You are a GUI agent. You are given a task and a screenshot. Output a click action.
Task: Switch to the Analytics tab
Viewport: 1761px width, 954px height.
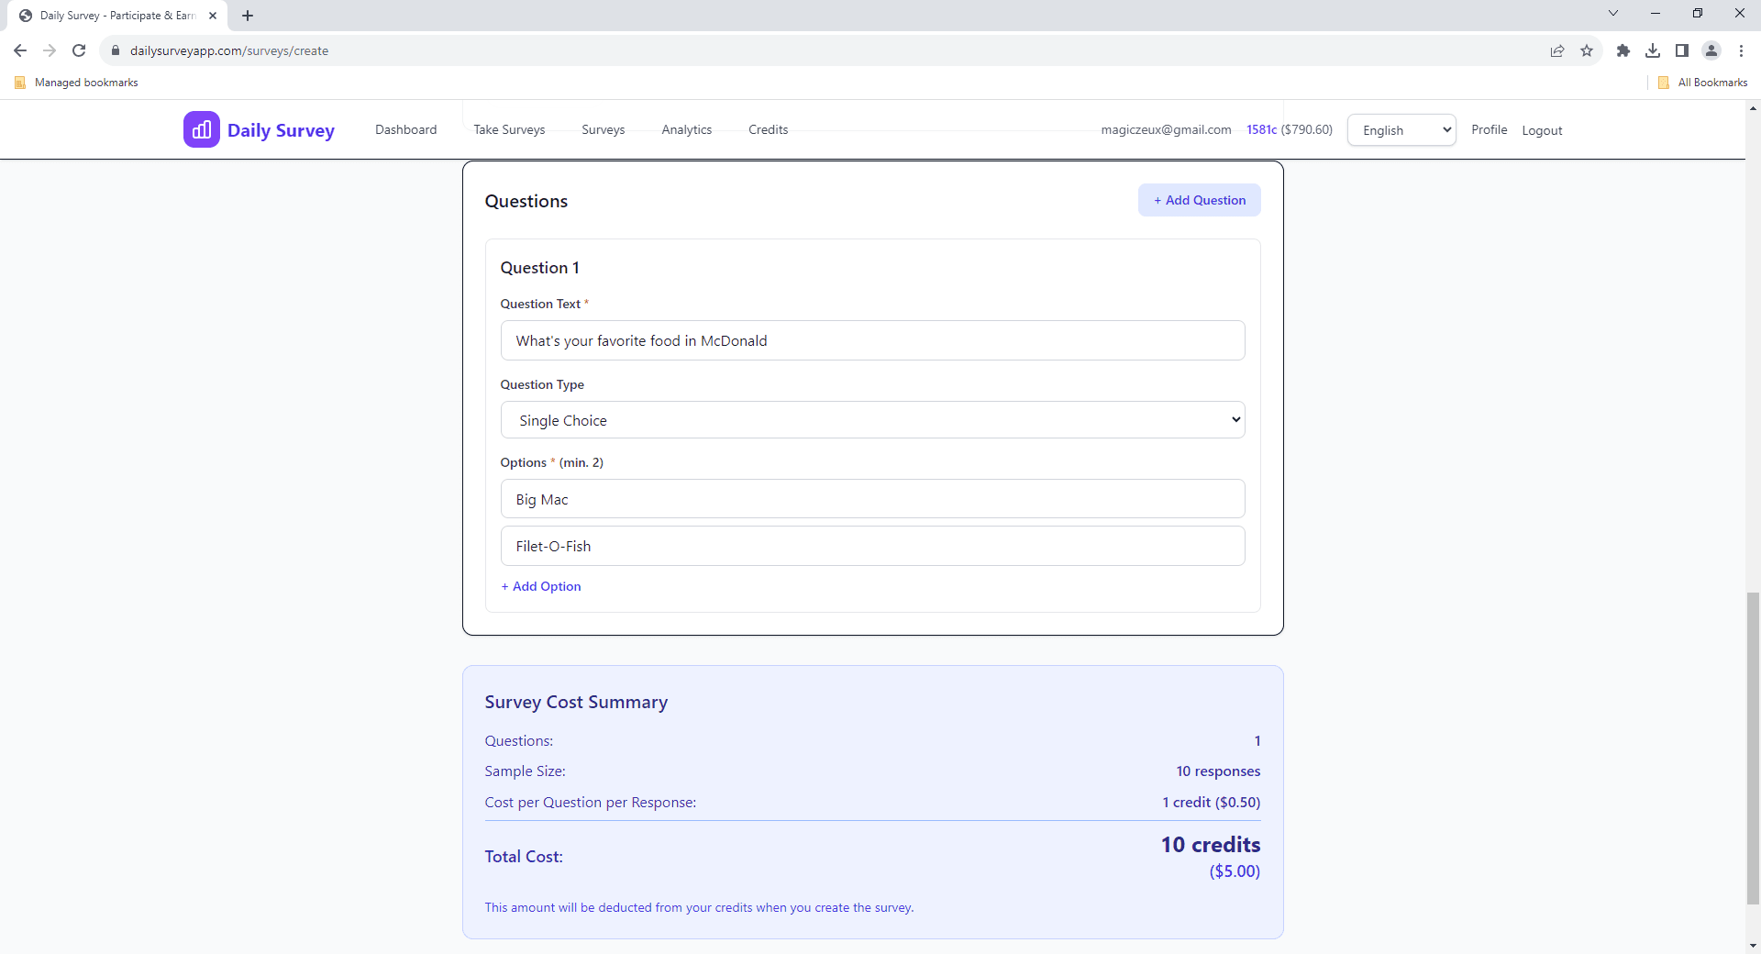[x=686, y=129]
